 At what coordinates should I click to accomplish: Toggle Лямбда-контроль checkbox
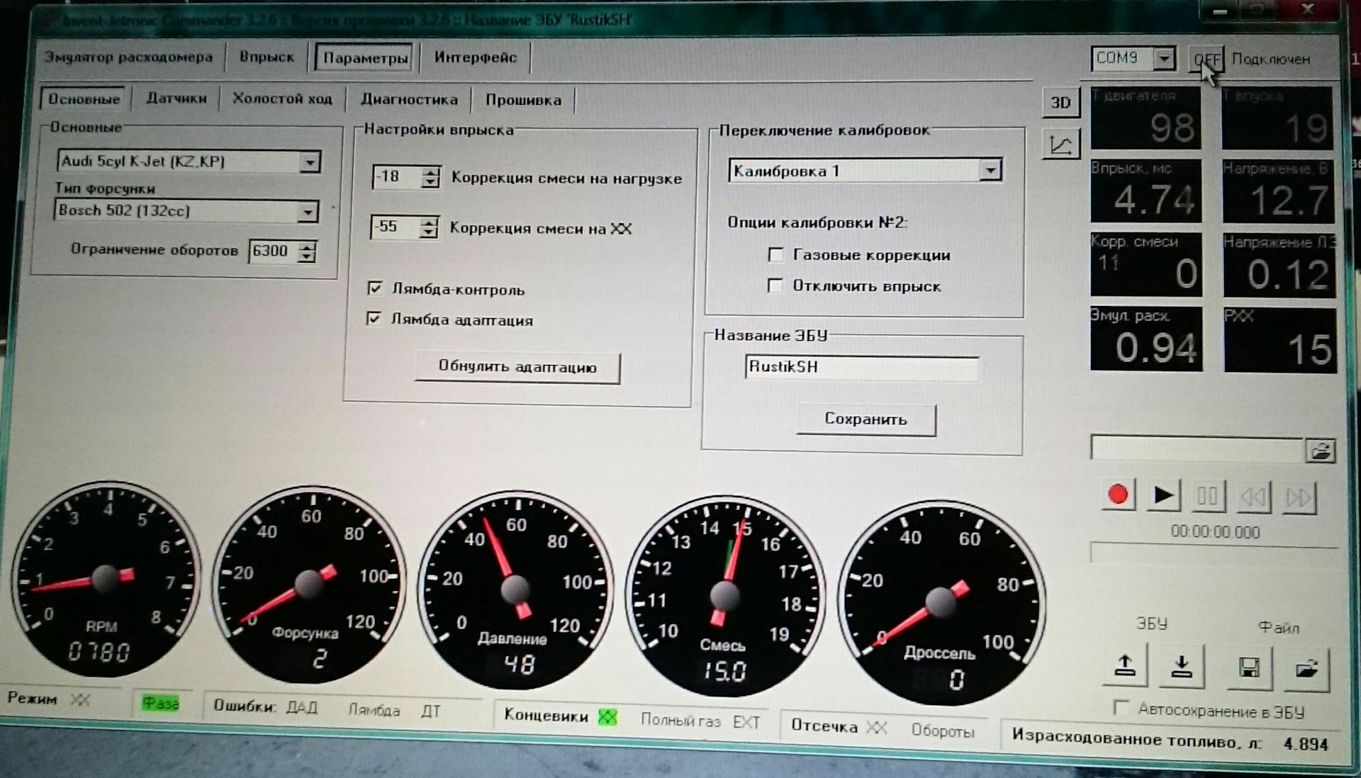pos(375,288)
